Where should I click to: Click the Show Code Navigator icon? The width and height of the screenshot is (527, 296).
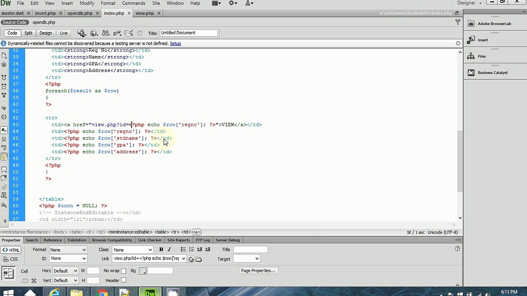(4, 65)
